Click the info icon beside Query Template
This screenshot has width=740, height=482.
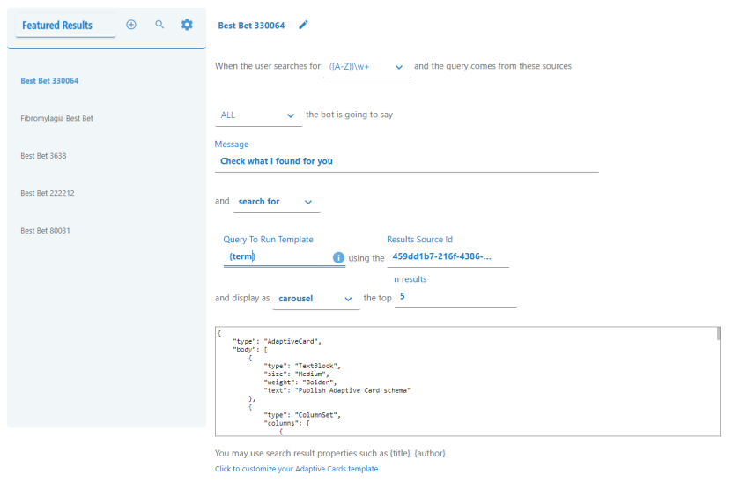click(x=338, y=258)
